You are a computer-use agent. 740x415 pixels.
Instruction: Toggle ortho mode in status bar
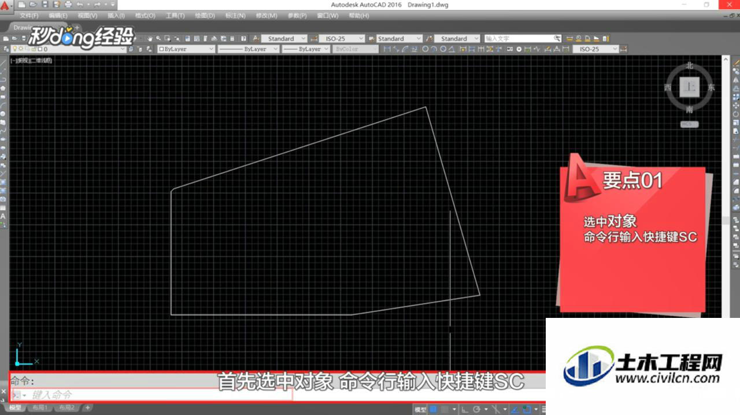[465, 409]
